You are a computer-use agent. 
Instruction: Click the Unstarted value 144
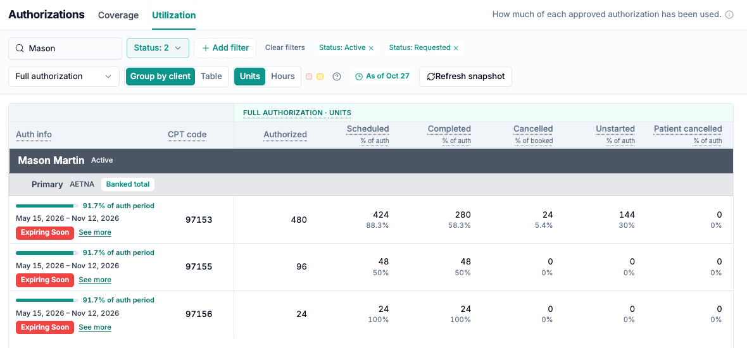627,215
